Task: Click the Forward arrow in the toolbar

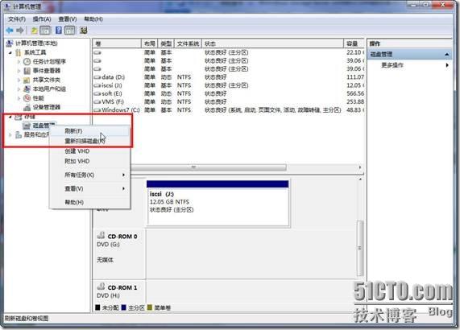Action: [x=20, y=31]
